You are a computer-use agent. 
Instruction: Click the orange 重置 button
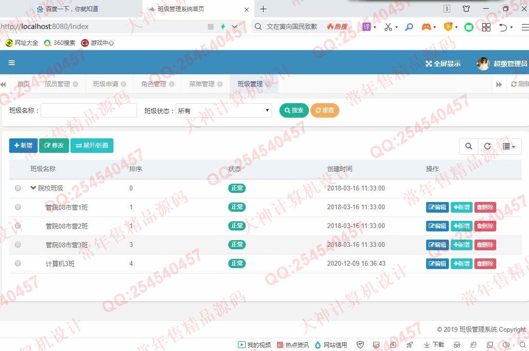(324, 110)
